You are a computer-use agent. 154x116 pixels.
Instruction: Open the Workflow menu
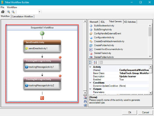pos(12,7)
